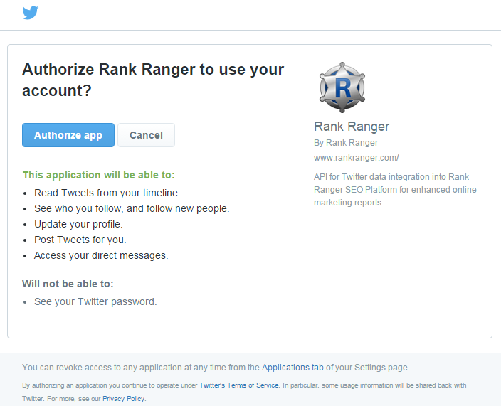The width and height of the screenshot is (501, 406).
Task: Click the green 'This application will be able to:' heading
Action: coord(98,175)
